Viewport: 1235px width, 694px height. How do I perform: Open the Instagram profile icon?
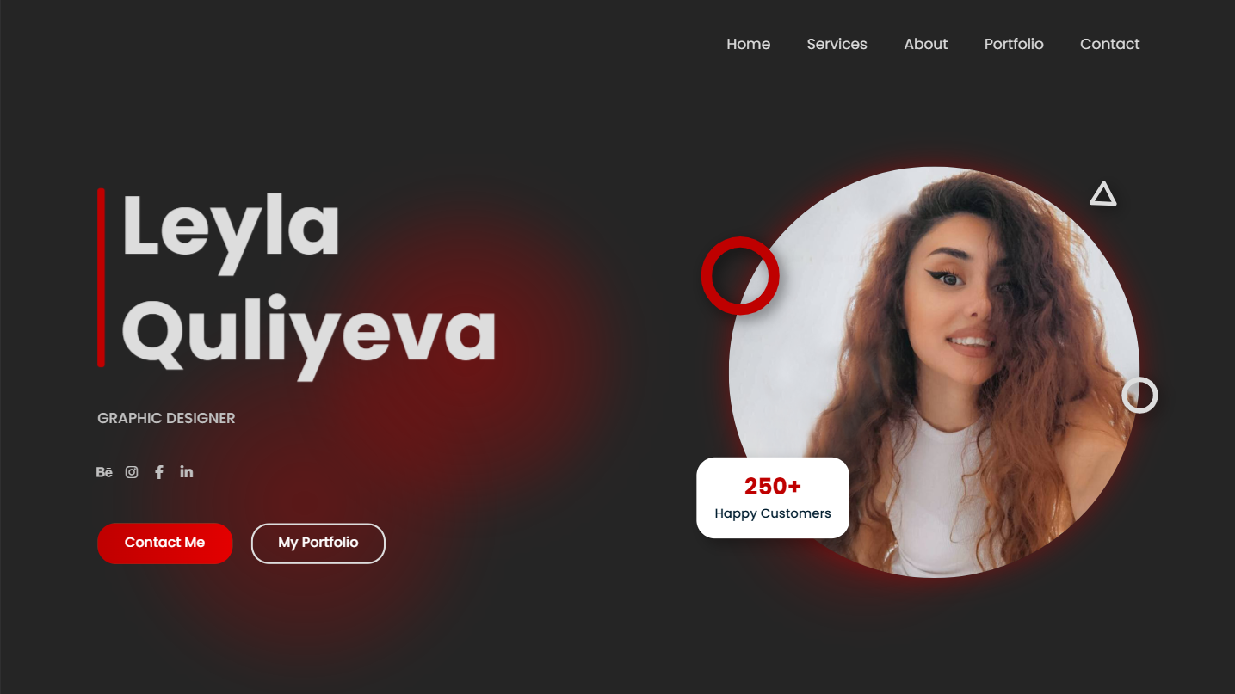click(x=132, y=472)
